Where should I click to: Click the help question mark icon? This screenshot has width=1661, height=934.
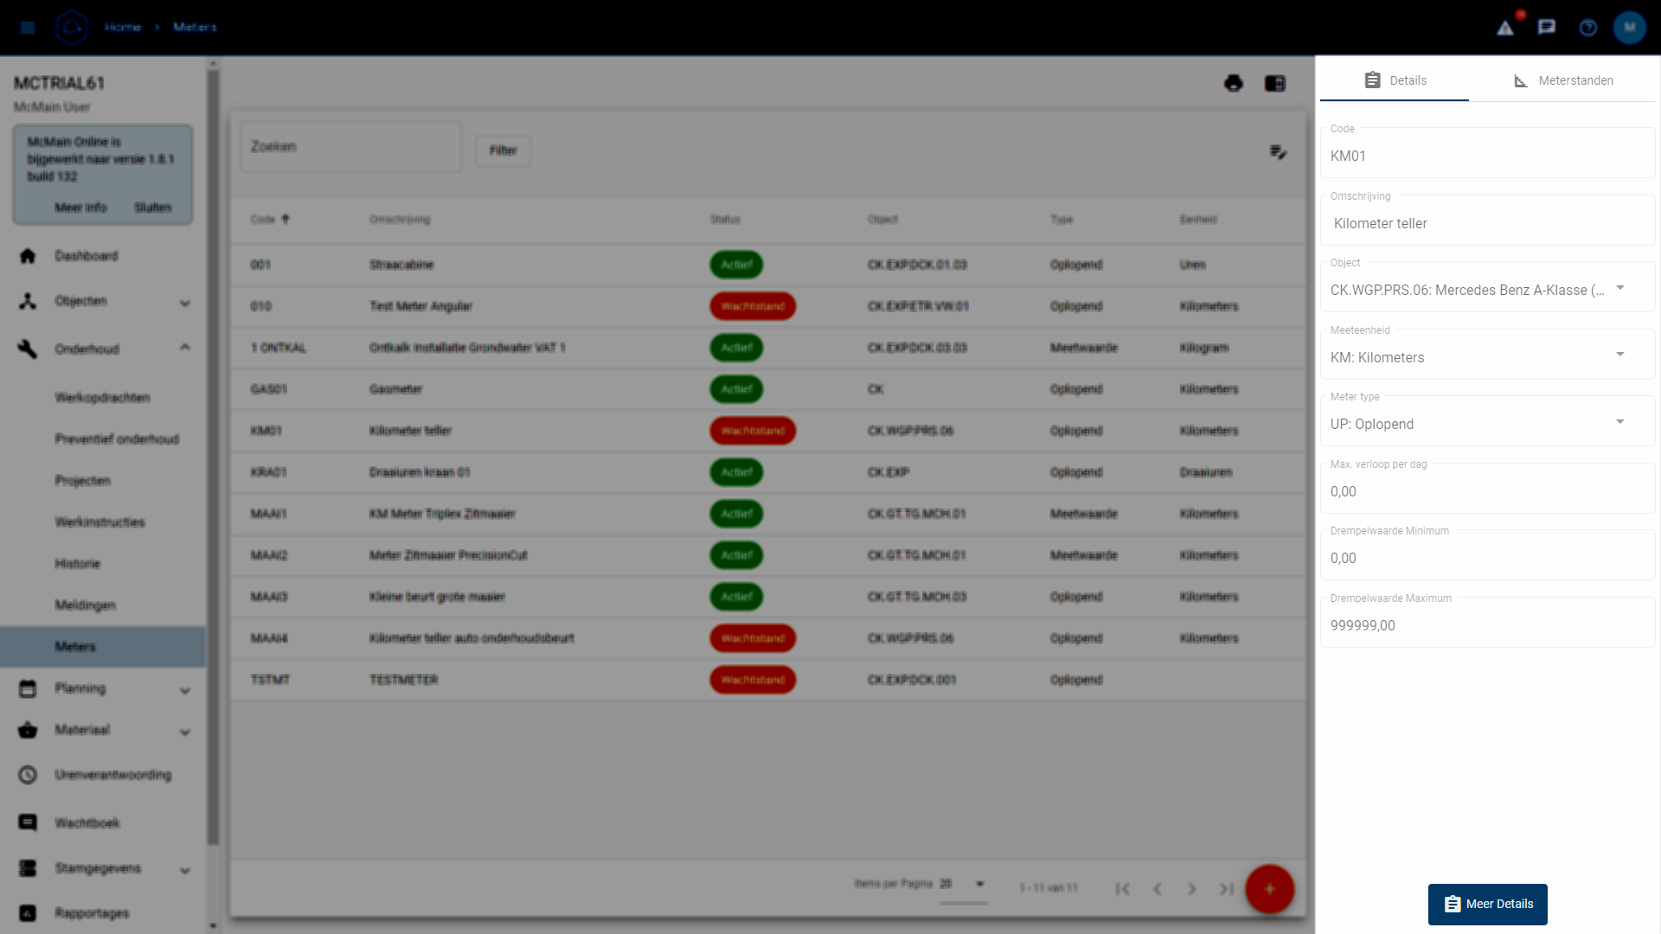[1588, 28]
